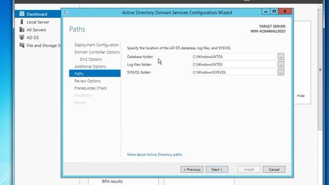Go to Domain Controller Options step
329x185 pixels.
[97, 52]
